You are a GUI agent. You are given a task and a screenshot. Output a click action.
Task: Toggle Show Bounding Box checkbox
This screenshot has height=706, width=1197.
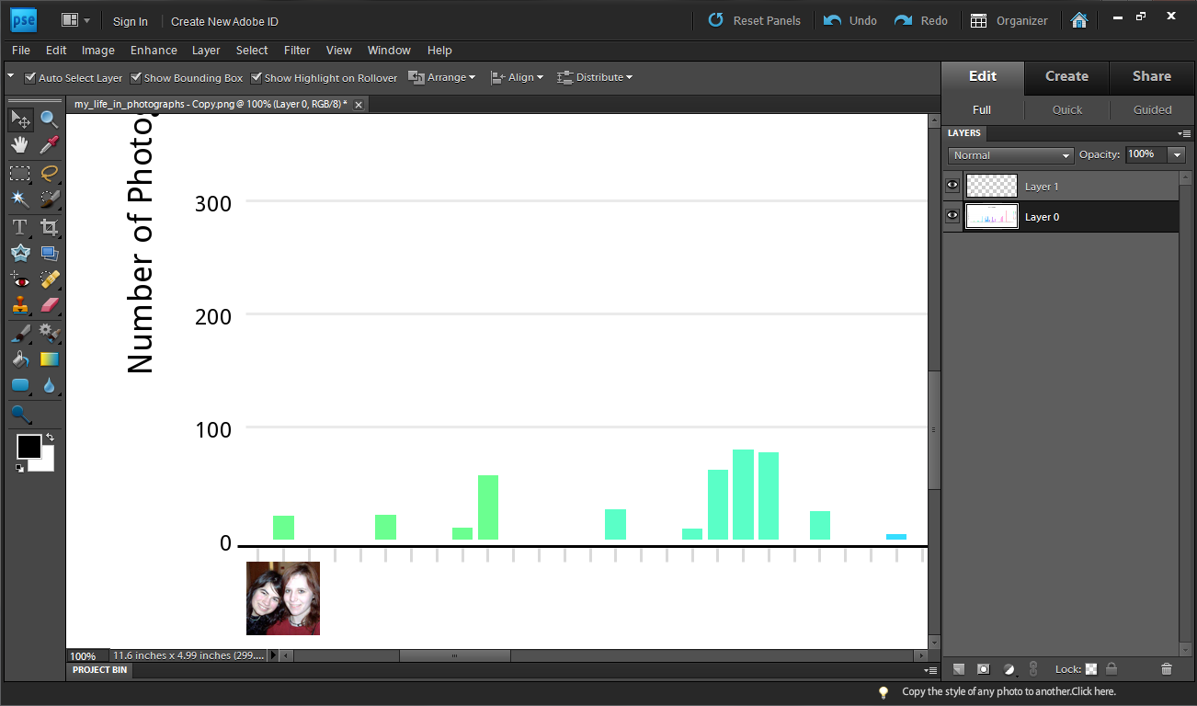136,78
